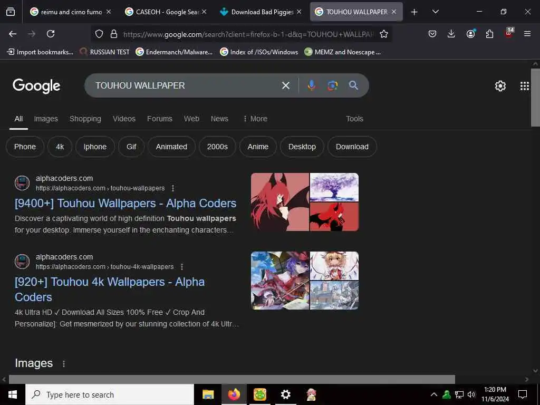Go forward with the arrow button

tap(32, 34)
